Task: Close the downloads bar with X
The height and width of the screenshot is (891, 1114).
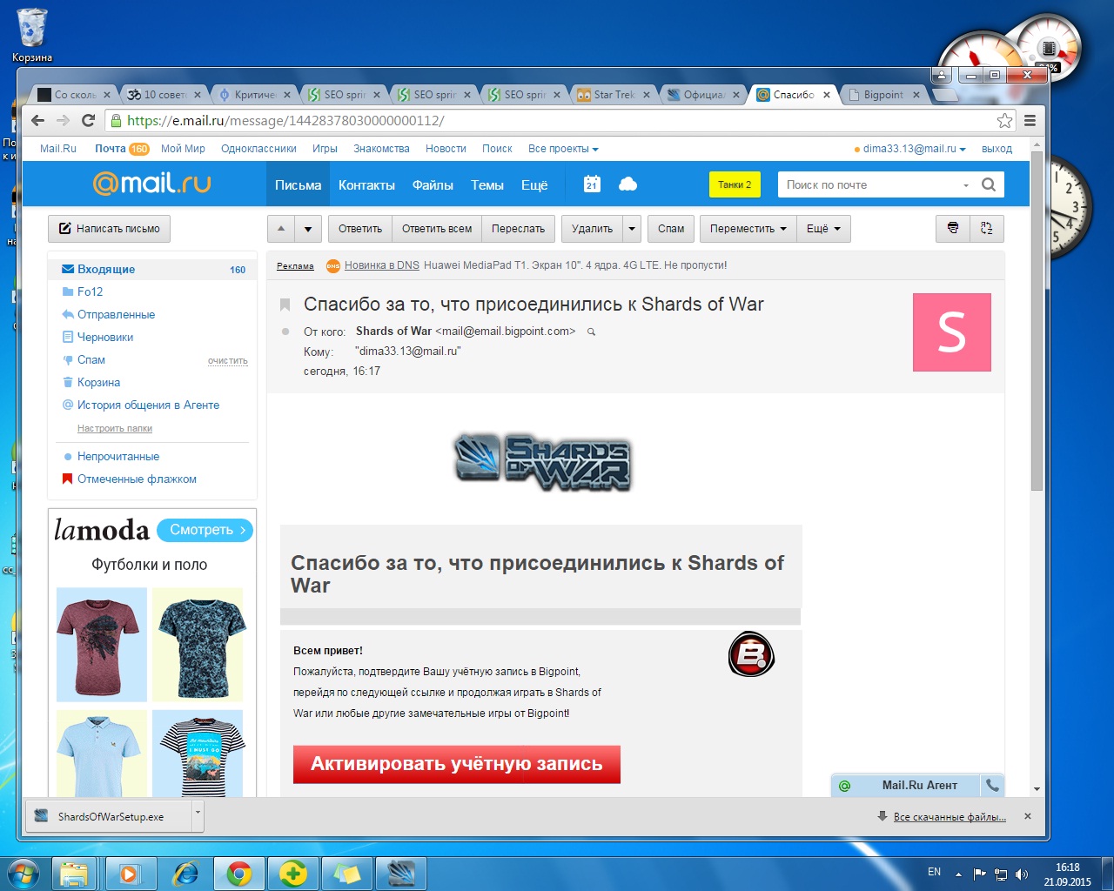Action: 1028,816
